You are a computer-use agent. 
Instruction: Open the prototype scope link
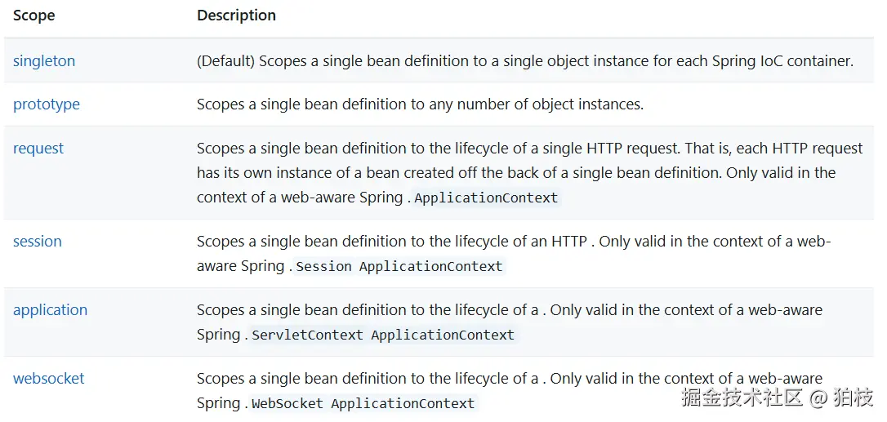pos(47,104)
